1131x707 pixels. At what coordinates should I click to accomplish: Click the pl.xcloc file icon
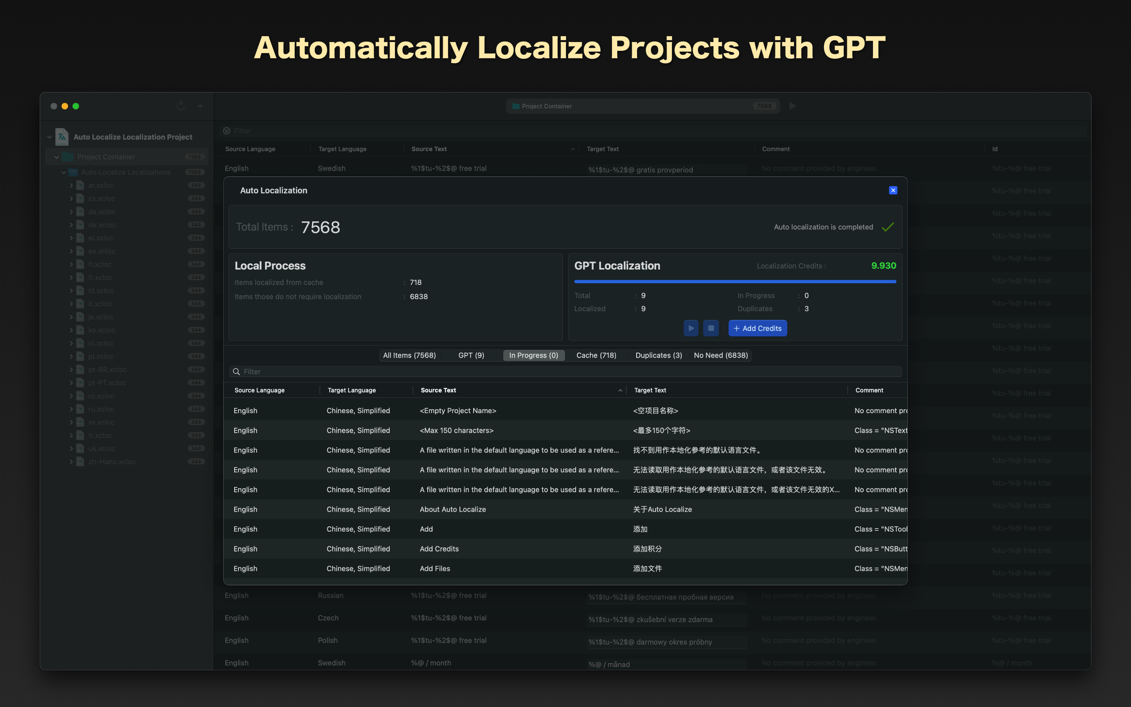tap(80, 356)
